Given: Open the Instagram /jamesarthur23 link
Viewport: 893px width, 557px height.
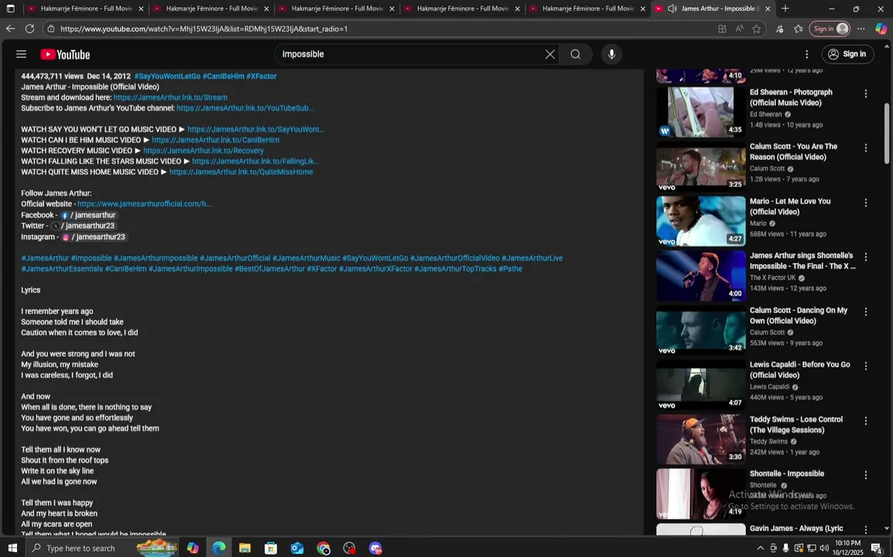Looking at the screenshot, I should click(x=94, y=237).
